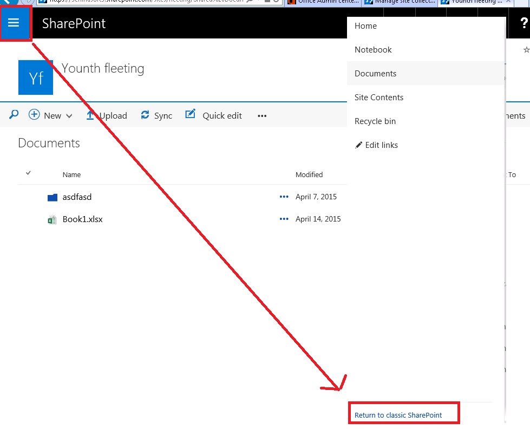The image size is (530, 429).
Task: Open the Book1.xlsx spreadsheet
Action: (81, 219)
